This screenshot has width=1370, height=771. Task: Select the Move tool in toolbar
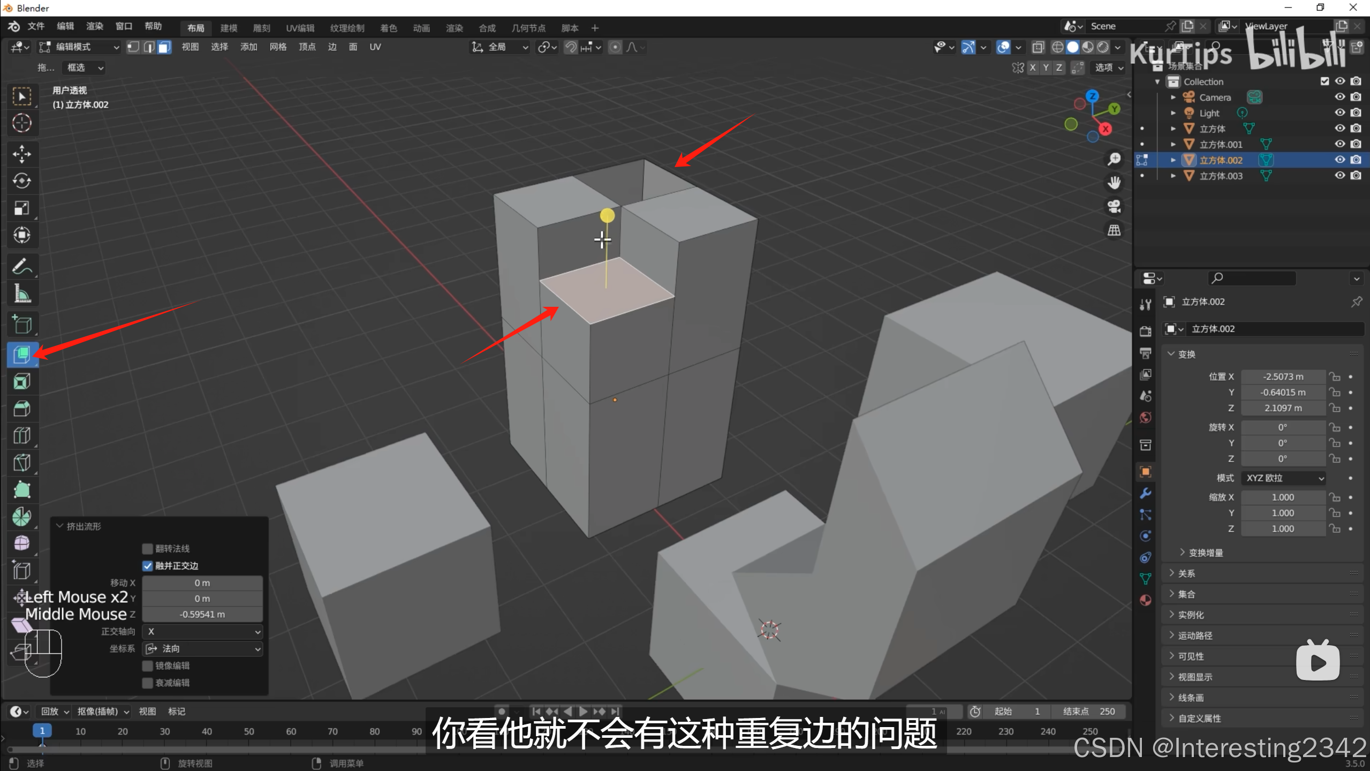22,154
